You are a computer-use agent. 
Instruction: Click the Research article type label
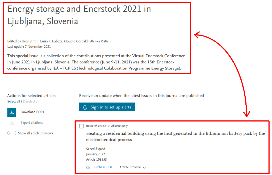pyautogui.click(x=96, y=126)
